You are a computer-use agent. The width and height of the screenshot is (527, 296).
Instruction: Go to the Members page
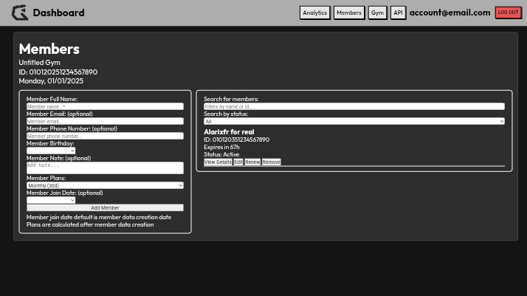pyautogui.click(x=348, y=13)
